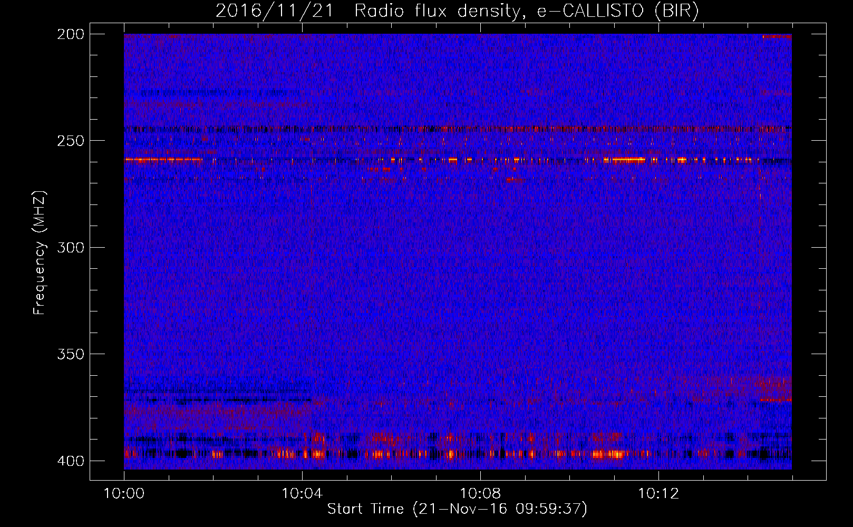Screen dimensions: 853x527
Task: Click the 250 frequency tick label
Action: coord(71,141)
